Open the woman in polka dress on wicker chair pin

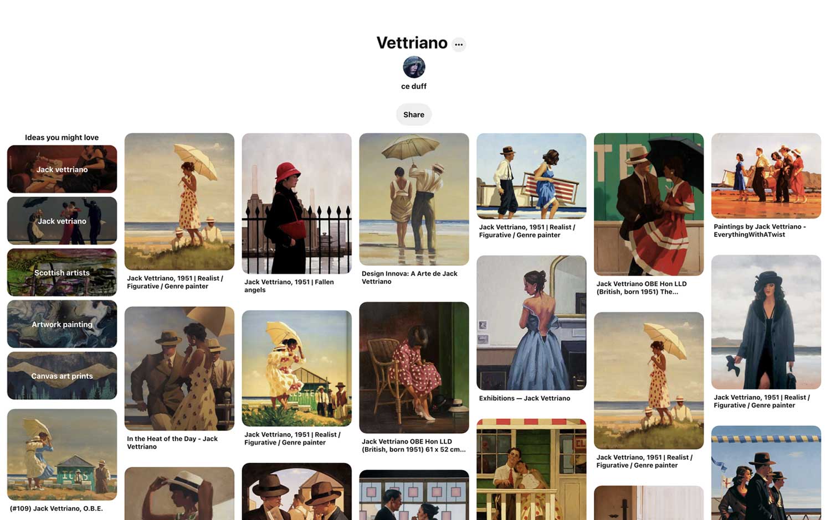[414, 367]
